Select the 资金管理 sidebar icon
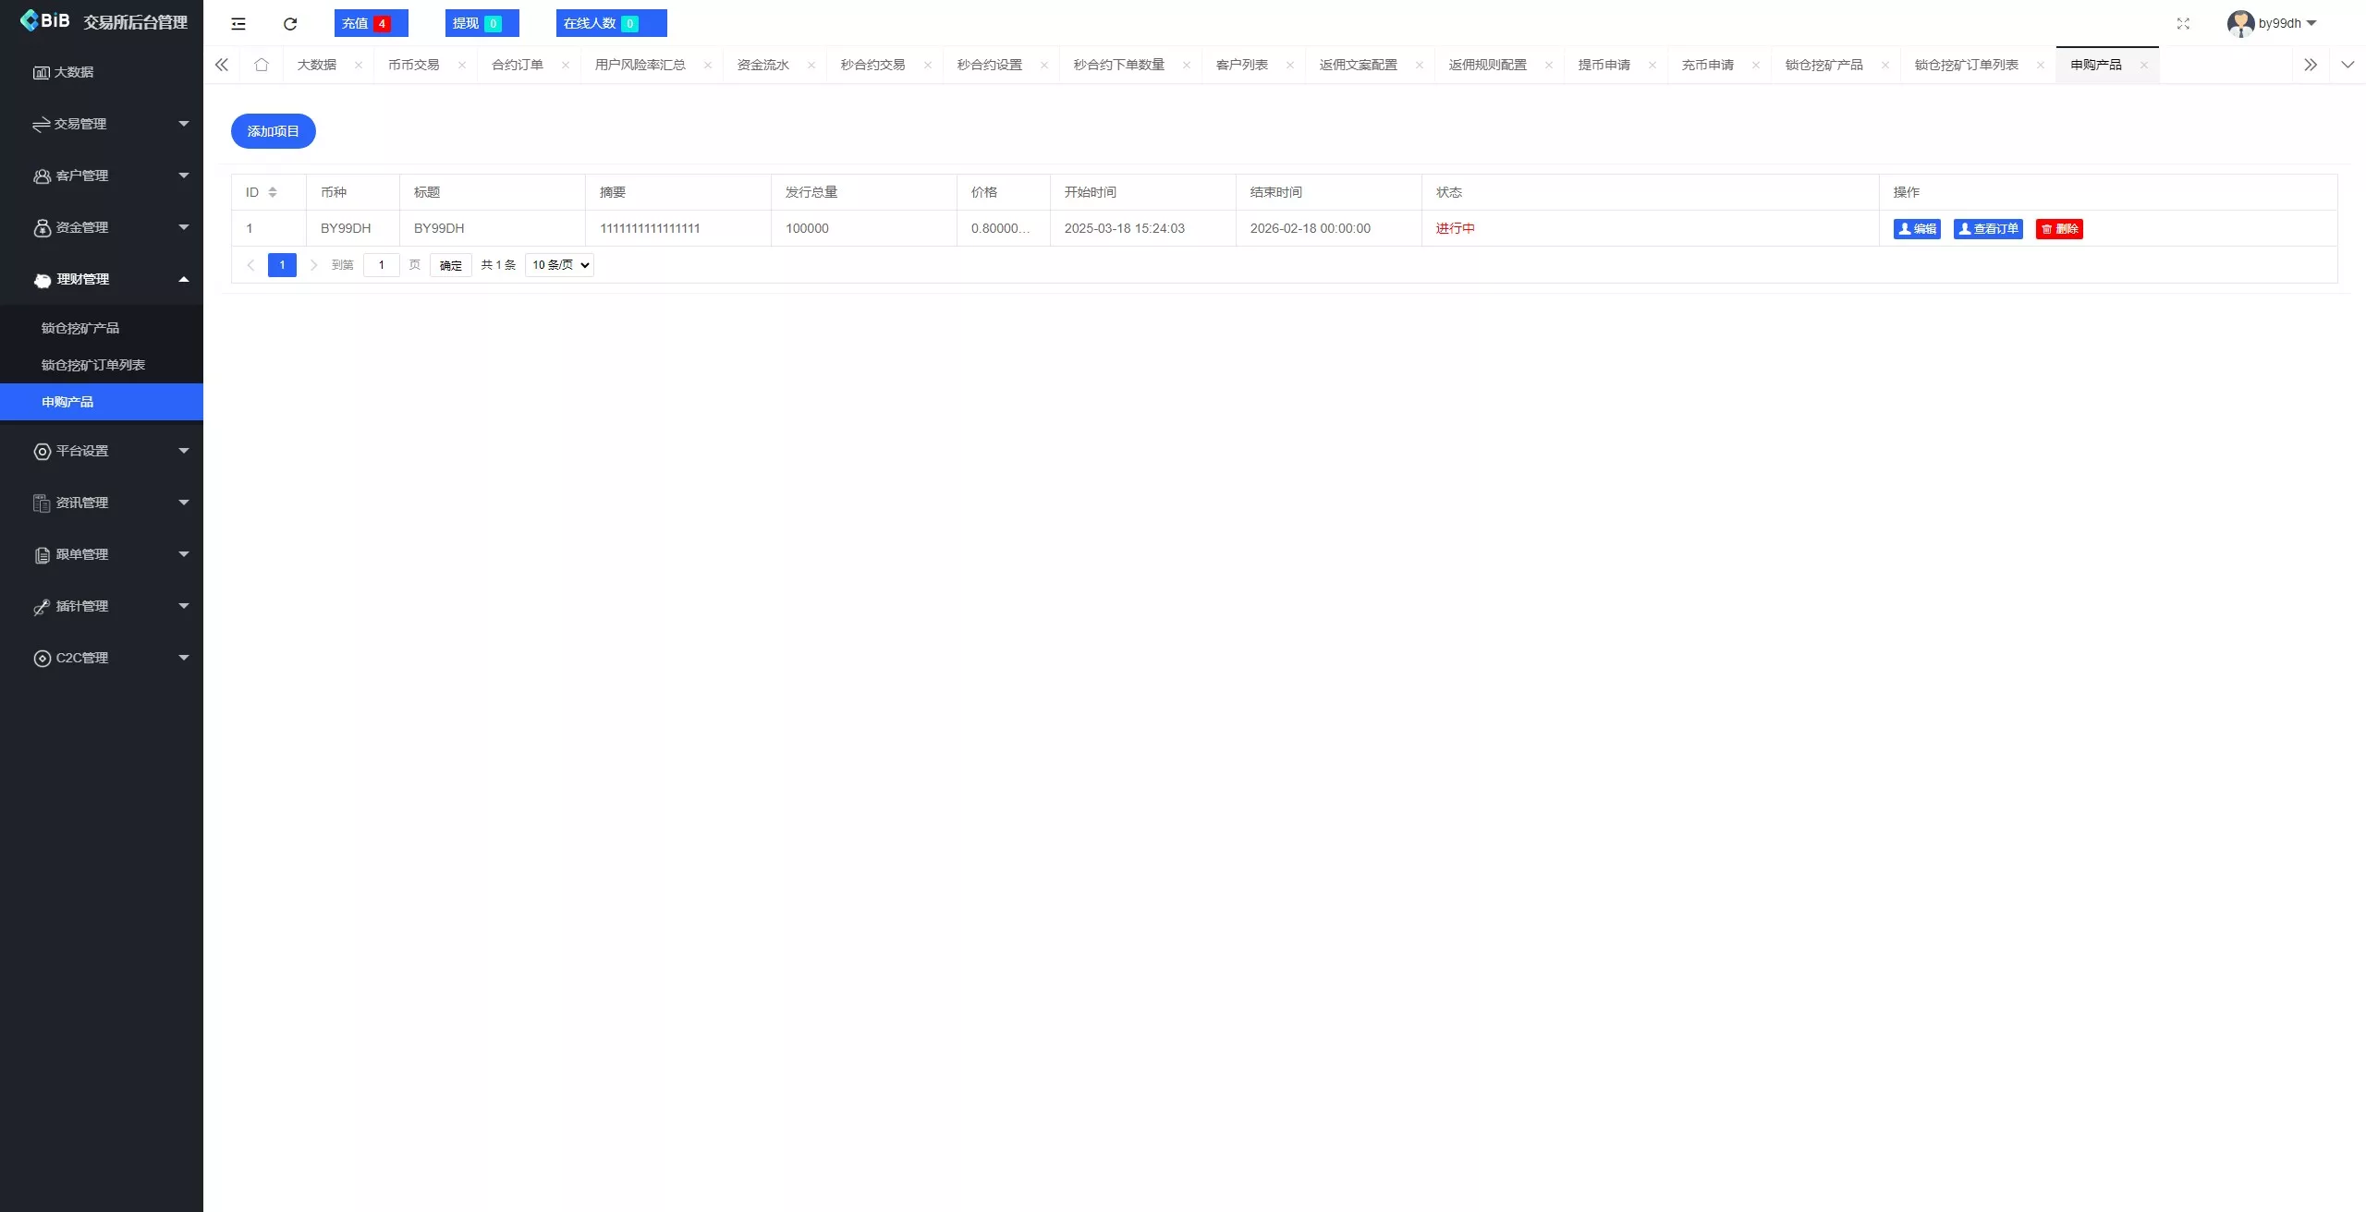Image resolution: width=2366 pixels, height=1212 pixels. [41, 227]
